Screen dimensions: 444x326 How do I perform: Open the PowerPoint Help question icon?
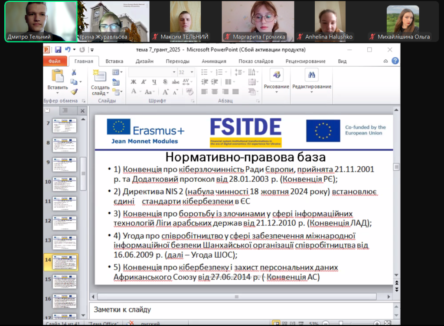click(395, 61)
